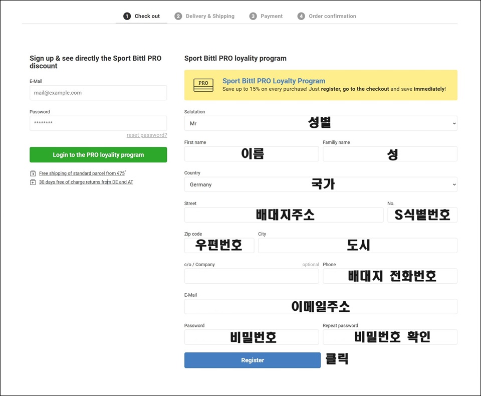Click the registration E-Mail input field

[x=321, y=306]
